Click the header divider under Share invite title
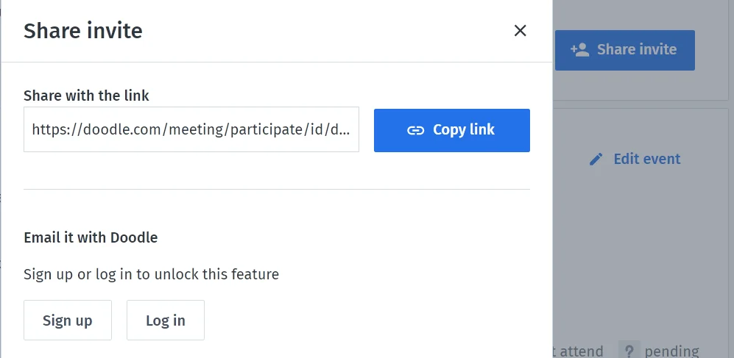 coord(277,62)
